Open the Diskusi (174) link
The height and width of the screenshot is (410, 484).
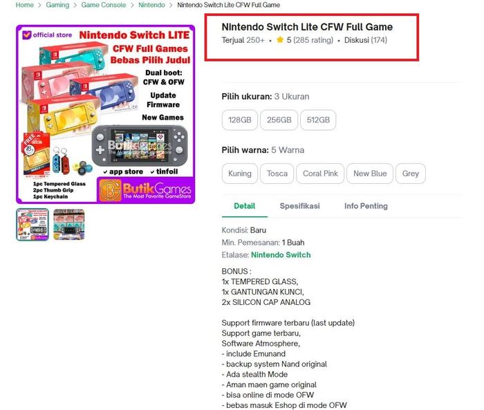pyautogui.click(x=366, y=40)
